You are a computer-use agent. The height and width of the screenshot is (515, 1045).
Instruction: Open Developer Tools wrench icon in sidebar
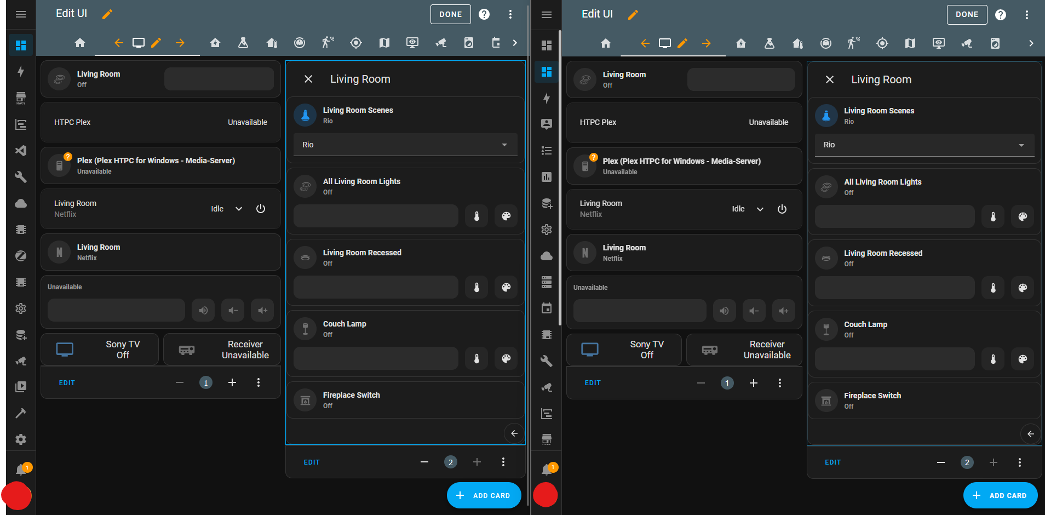pyautogui.click(x=21, y=177)
